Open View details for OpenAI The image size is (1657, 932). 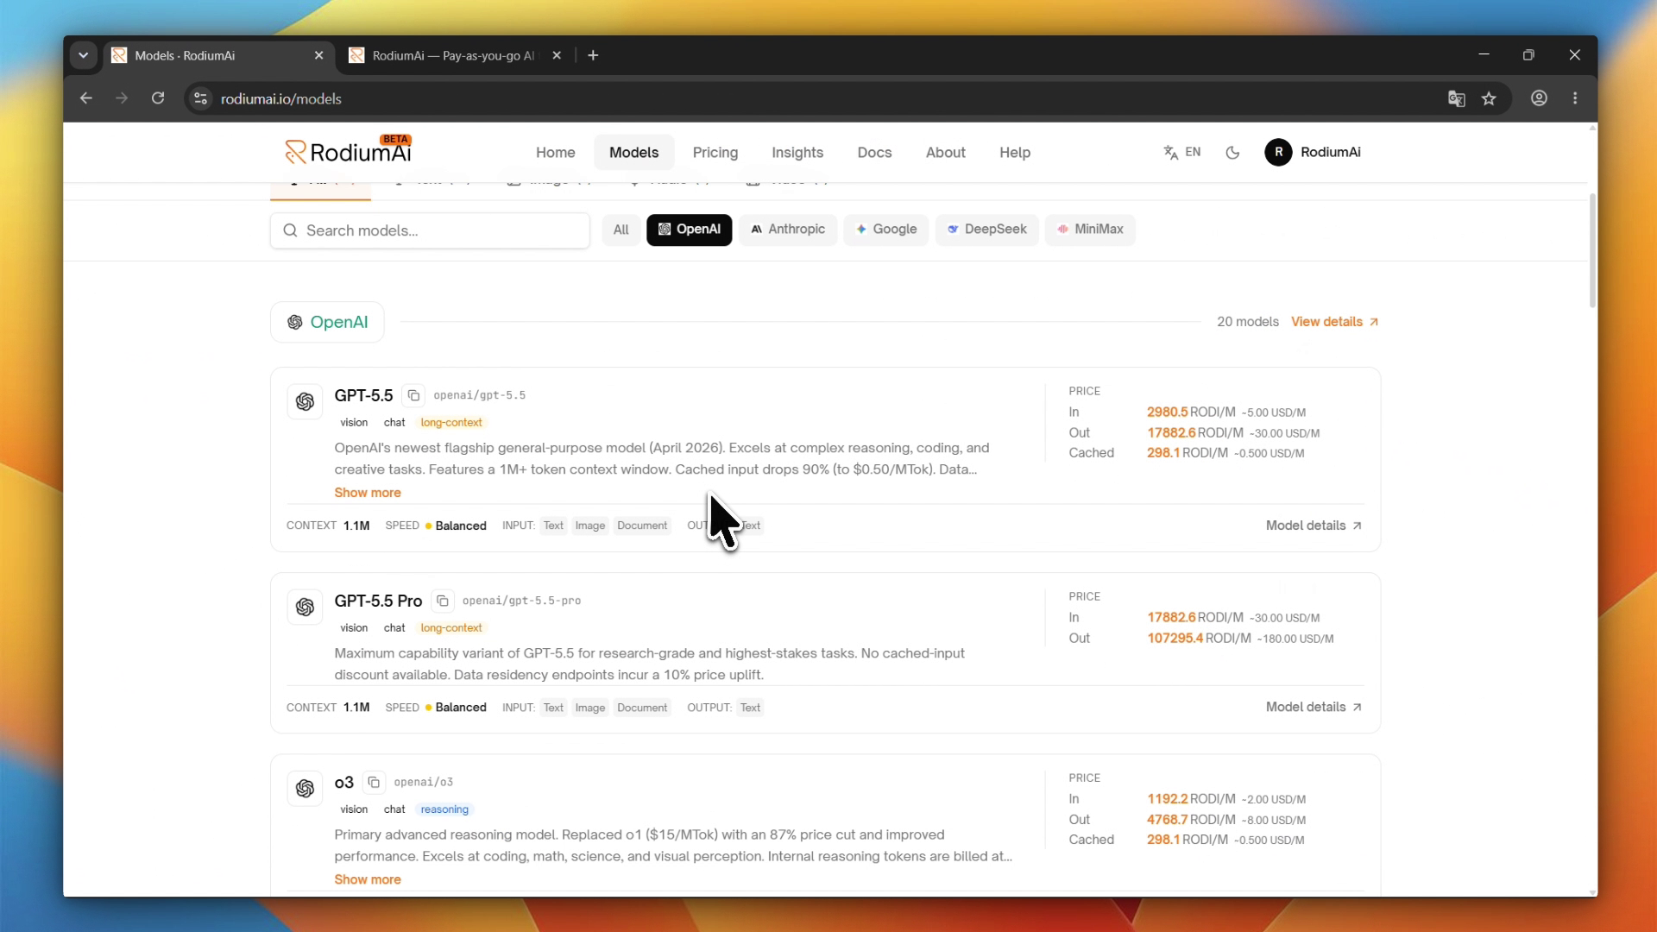[1334, 322]
